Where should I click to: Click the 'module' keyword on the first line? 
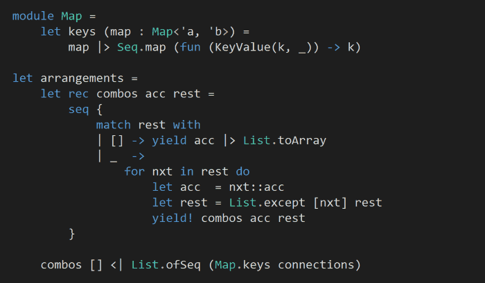point(33,16)
